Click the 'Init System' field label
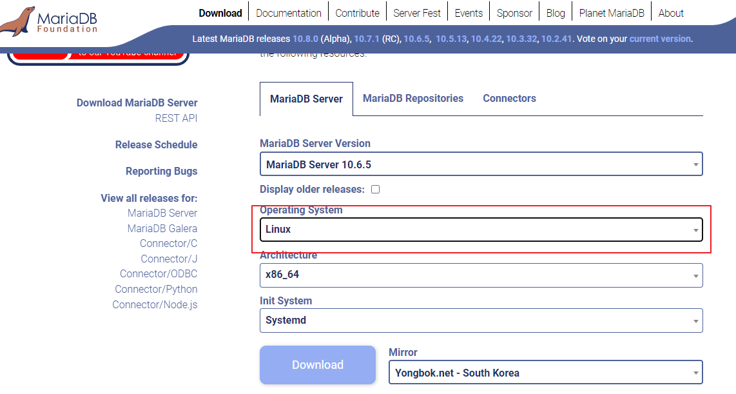This screenshot has width=736, height=394. (x=286, y=300)
